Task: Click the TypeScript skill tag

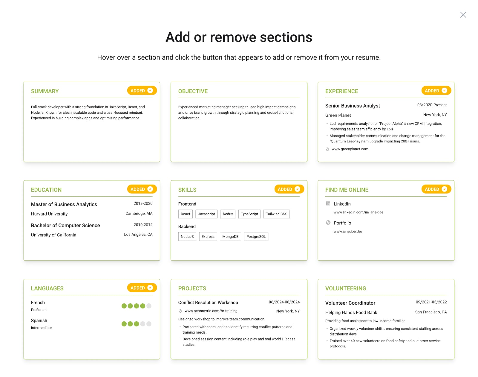Action: (249, 214)
